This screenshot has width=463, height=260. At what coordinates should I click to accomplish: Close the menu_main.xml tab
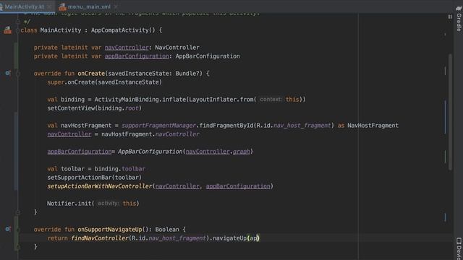[116, 6]
